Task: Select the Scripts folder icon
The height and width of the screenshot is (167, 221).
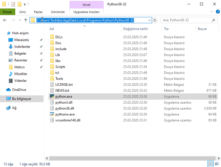Action: pos(52,67)
